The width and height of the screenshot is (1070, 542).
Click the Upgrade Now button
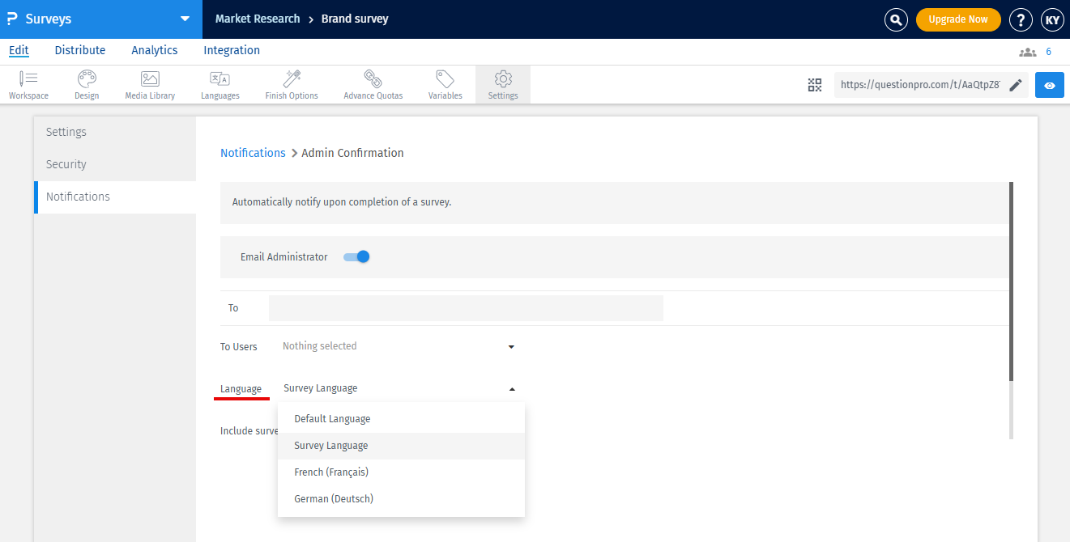pos(958,19)
